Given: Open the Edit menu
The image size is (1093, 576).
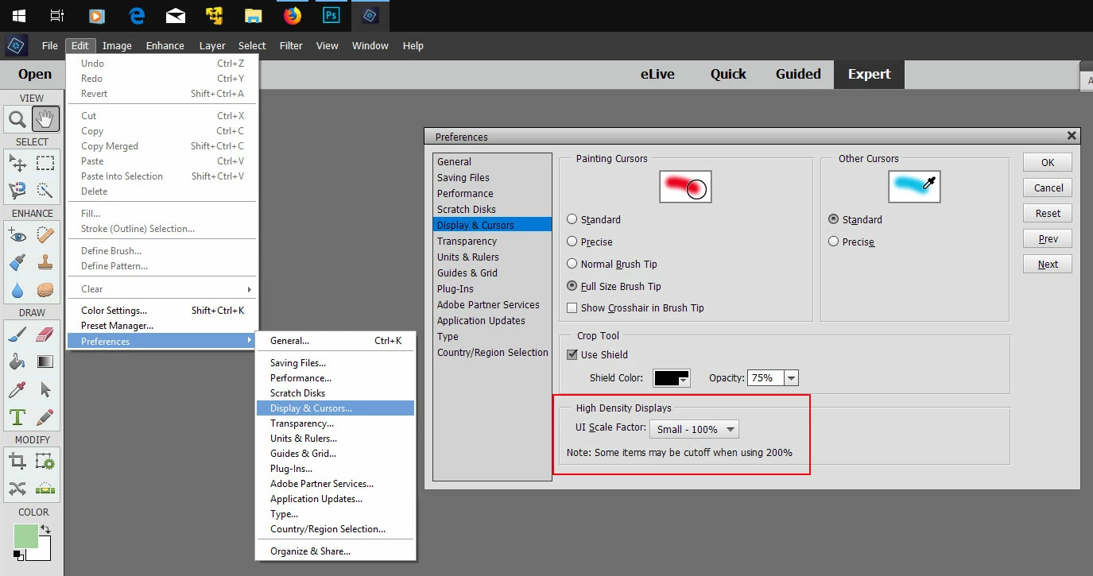Looking at the screenshot, I should (80, 46).
